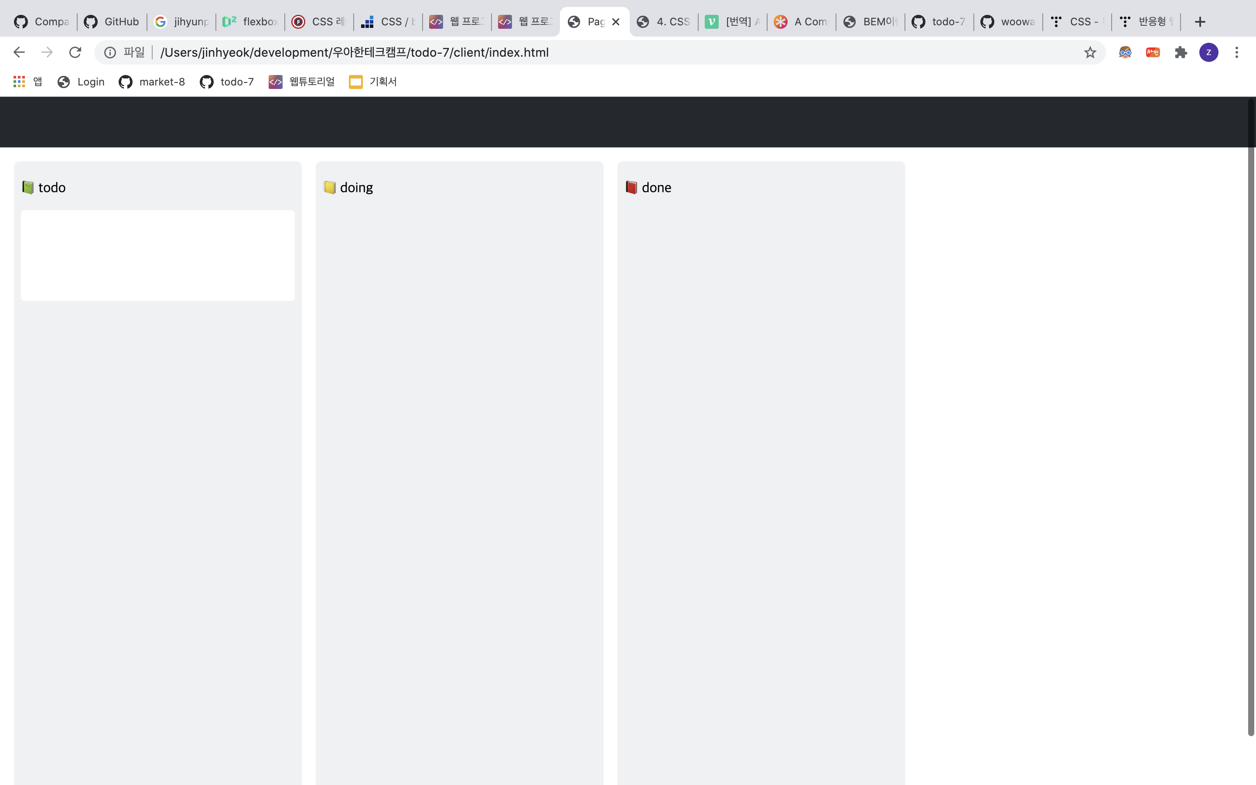Switch to the GitHub tab

pyautogui.click(x=112, y=22)
